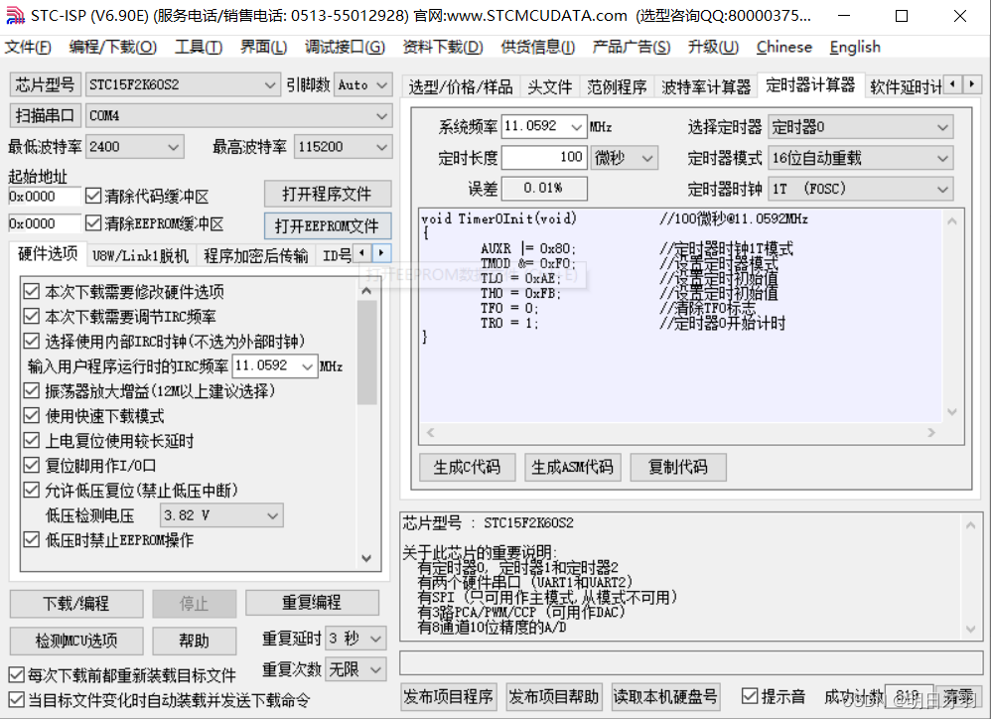Open 重复延时 3 秒 dropdown
The width and height of the screenshot is (991, 719).
(356, 639)
